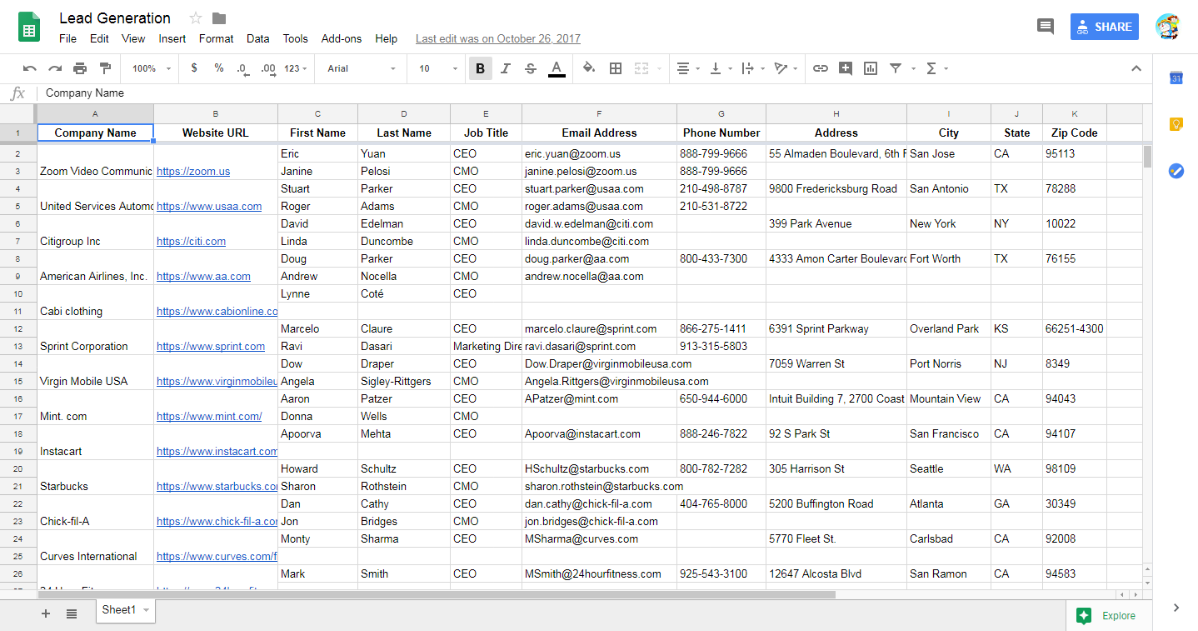Decrease decimal places
This screenshot has height=631, width=1198.
pos(242,69)
